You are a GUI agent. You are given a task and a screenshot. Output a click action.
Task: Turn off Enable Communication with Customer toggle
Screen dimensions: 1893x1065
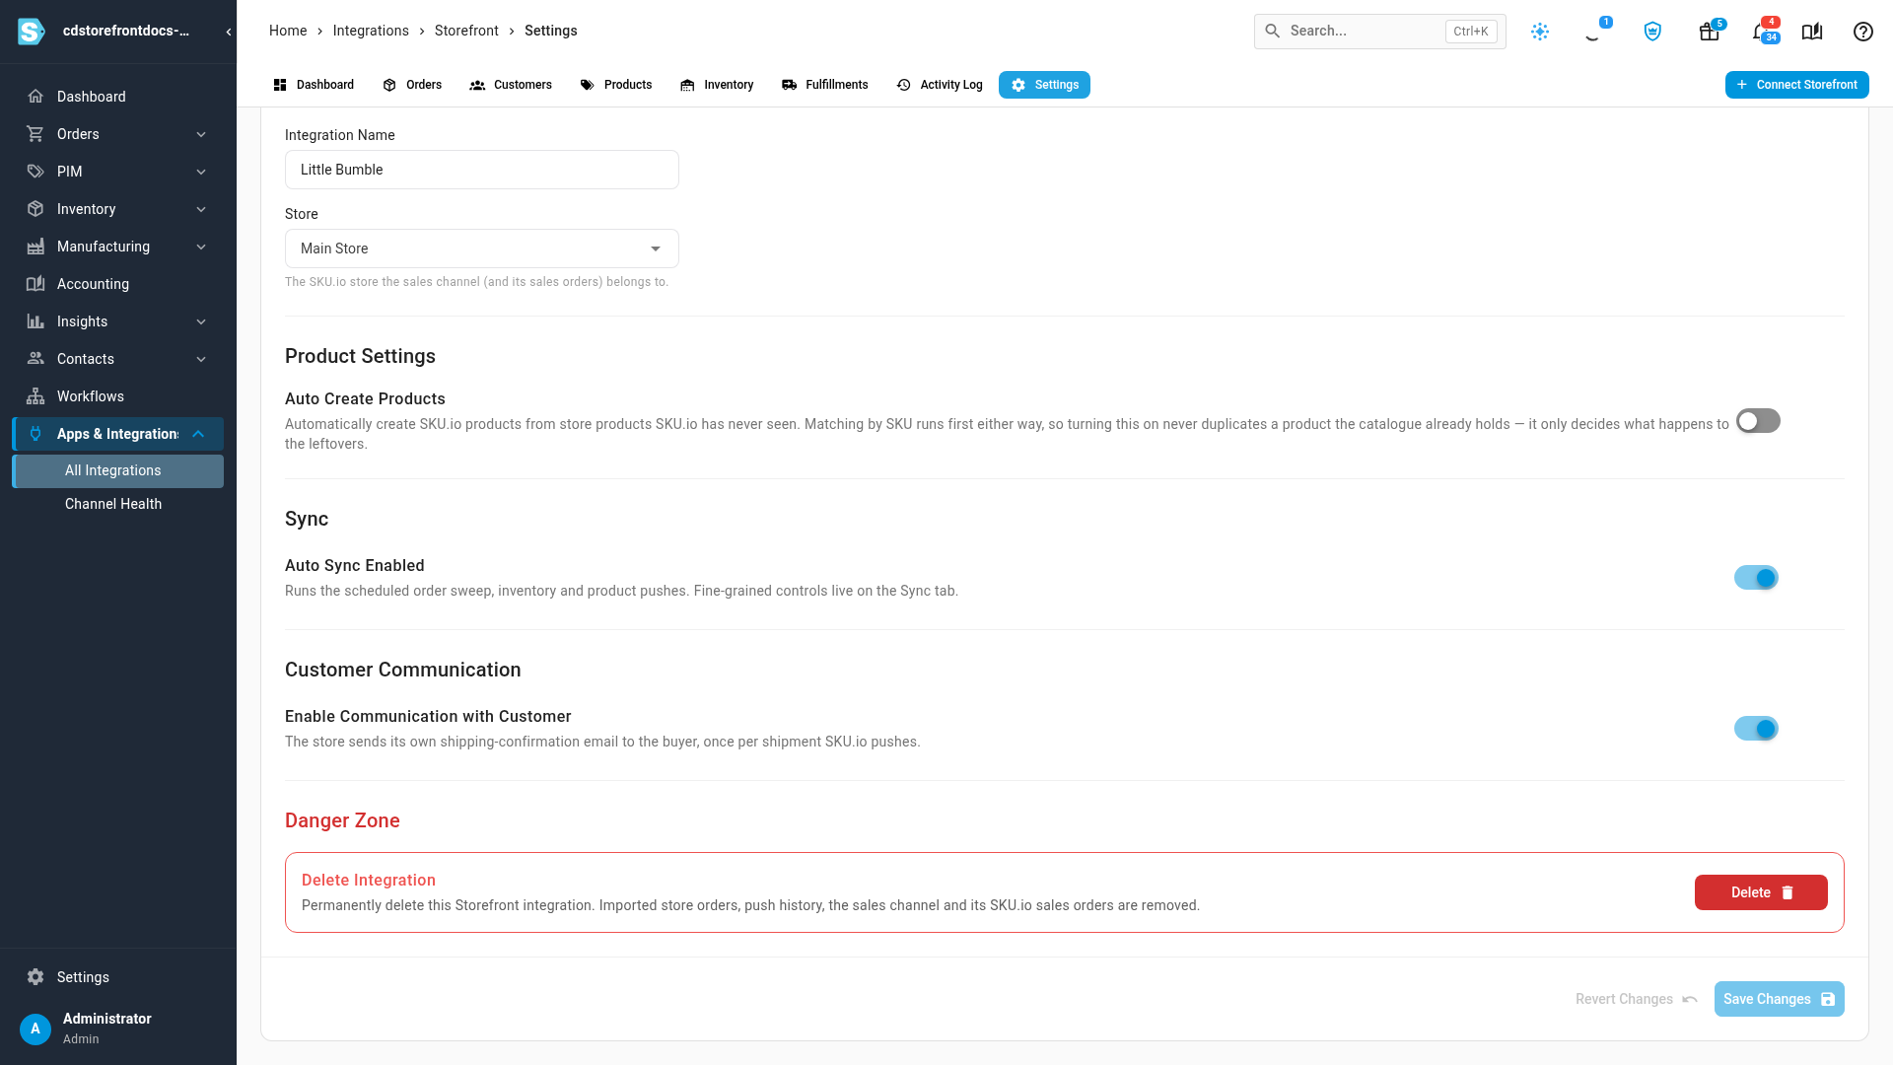tap(1757, 729)
